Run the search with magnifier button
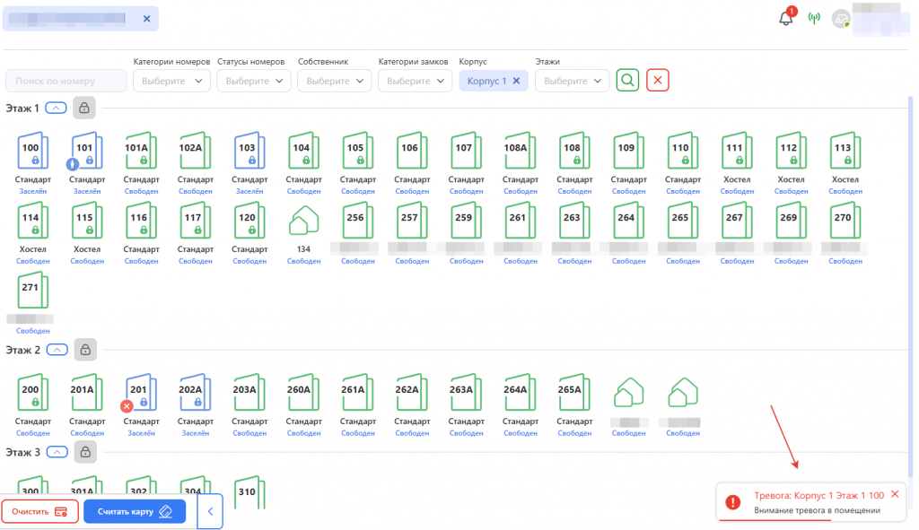 (627, 80)
